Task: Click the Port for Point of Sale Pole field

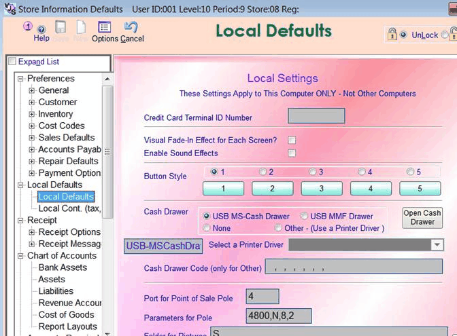Action: (263, 297)
